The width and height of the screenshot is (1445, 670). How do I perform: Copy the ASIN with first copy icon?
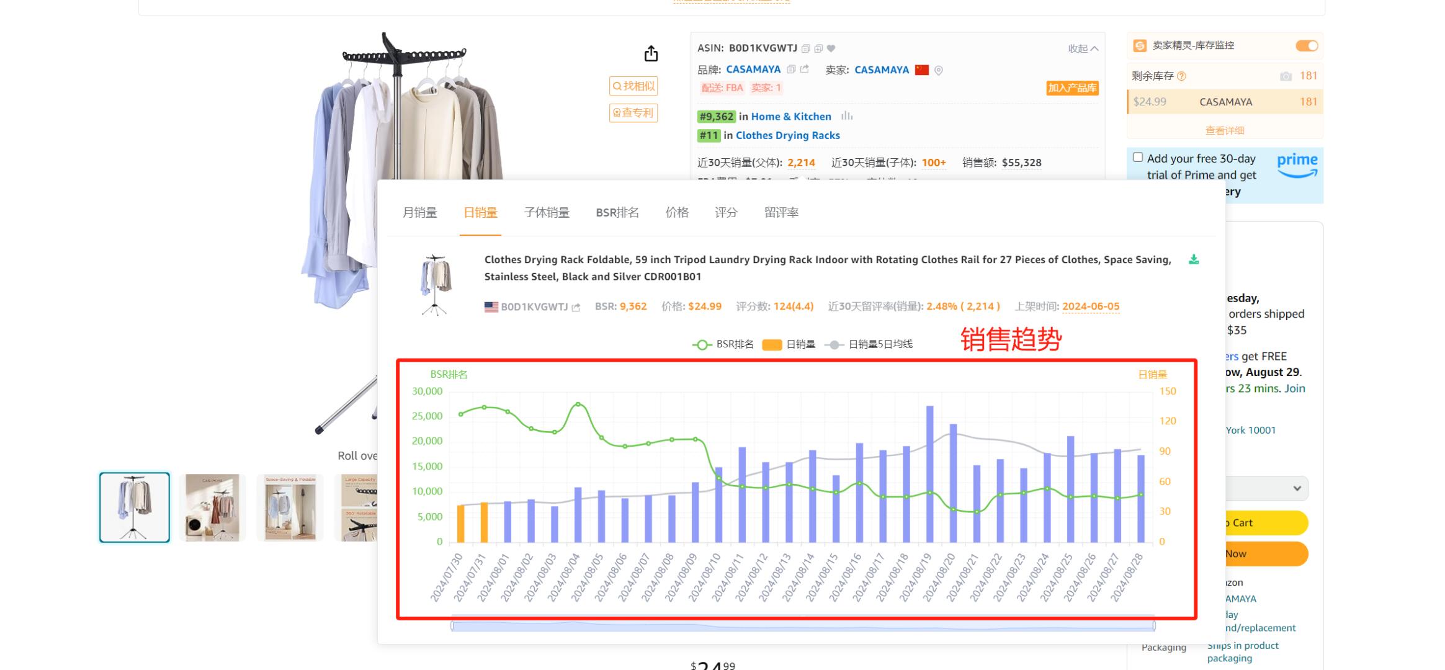pyautogui.click(x=806, y=48)
